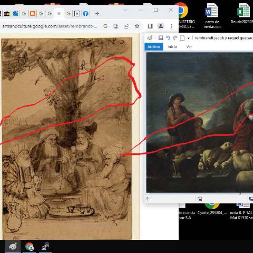Click Paint in the Windows taskbar
This screenshot has height=253, width=253.
13,247
